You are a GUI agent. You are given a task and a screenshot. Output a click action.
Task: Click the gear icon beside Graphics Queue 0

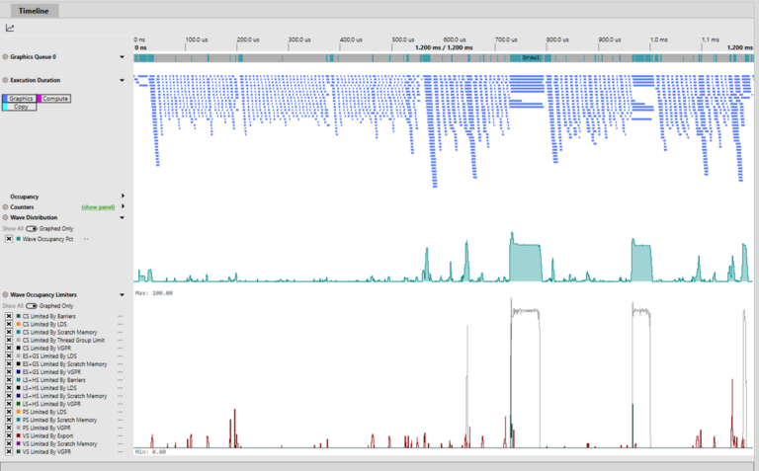[x=5, y=56]
